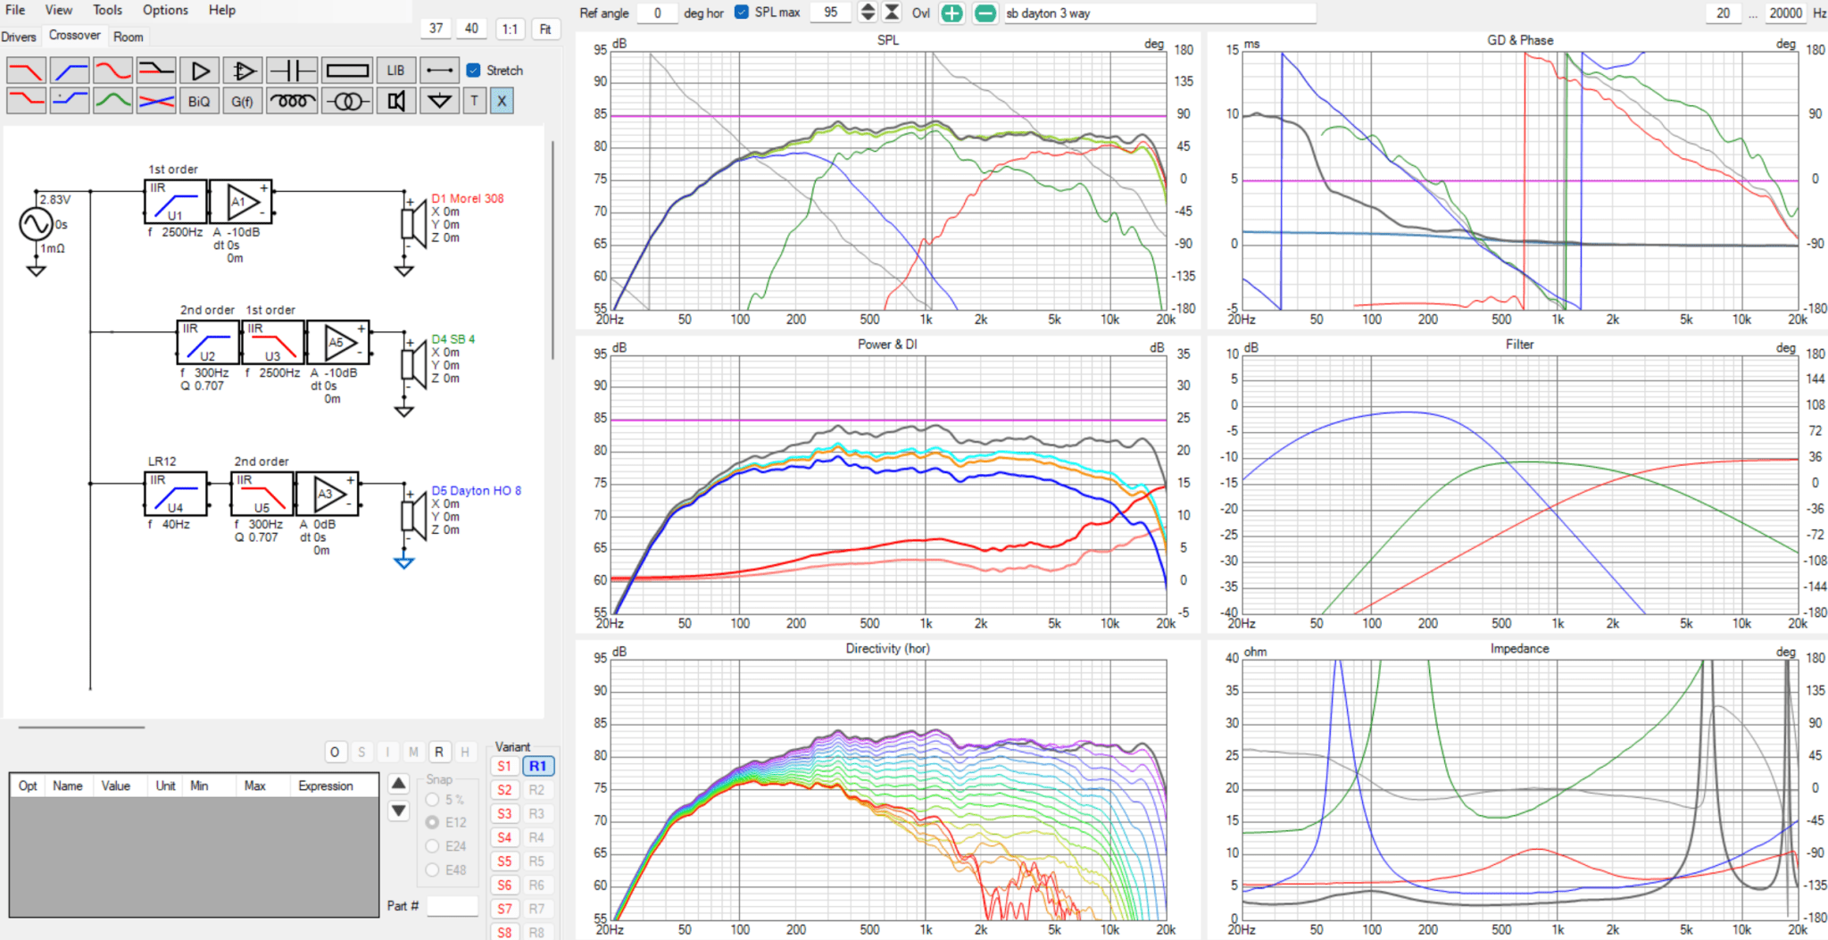Viewport: 1828px width, 940px height.
Task: Activate variant R1
Action: click(x=537, y=766)
